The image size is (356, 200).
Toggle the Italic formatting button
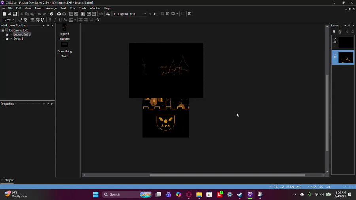click(x=55, y=20)
